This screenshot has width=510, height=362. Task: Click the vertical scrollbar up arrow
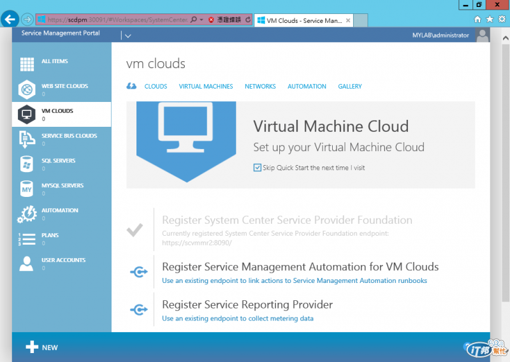point(506,38)
